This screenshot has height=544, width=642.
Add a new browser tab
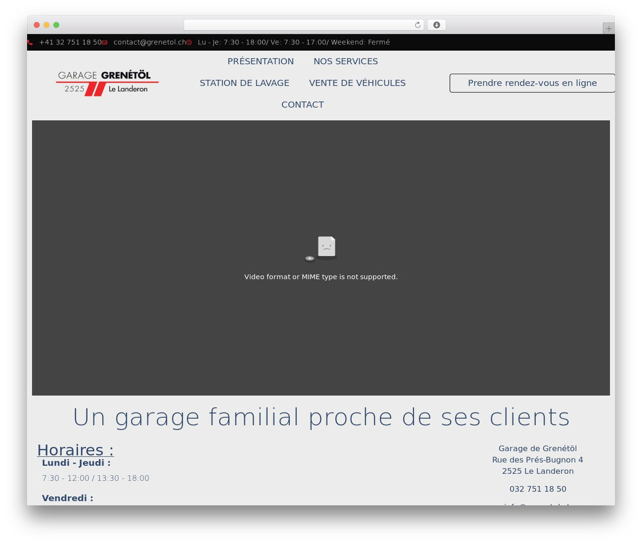pyautogui.click(x=609, y=29)
